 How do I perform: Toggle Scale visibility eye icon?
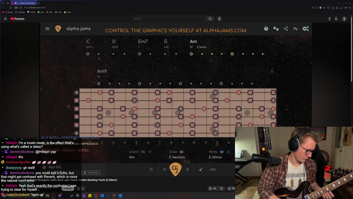(181, 152)
